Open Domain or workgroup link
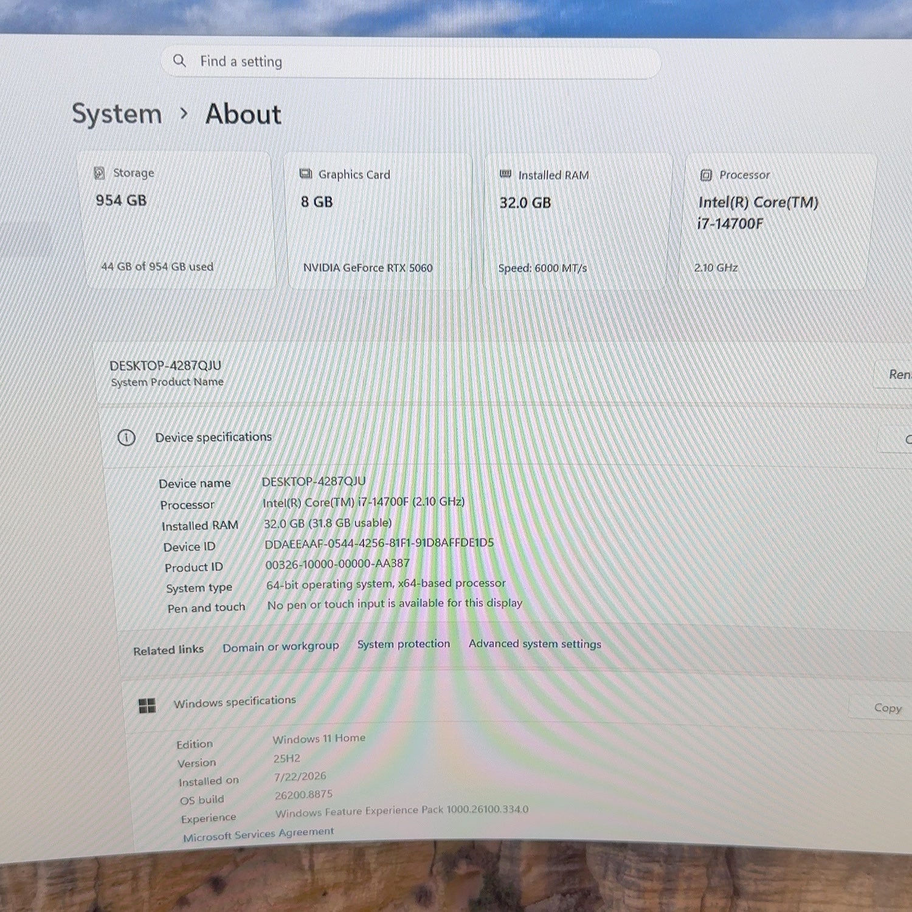Viewport: 912px width, 912px height. tap(281, 646)
